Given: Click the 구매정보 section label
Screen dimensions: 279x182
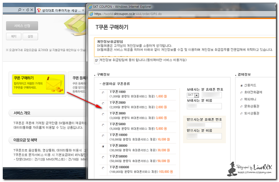Looking at the screenshot, I should 103,75.
